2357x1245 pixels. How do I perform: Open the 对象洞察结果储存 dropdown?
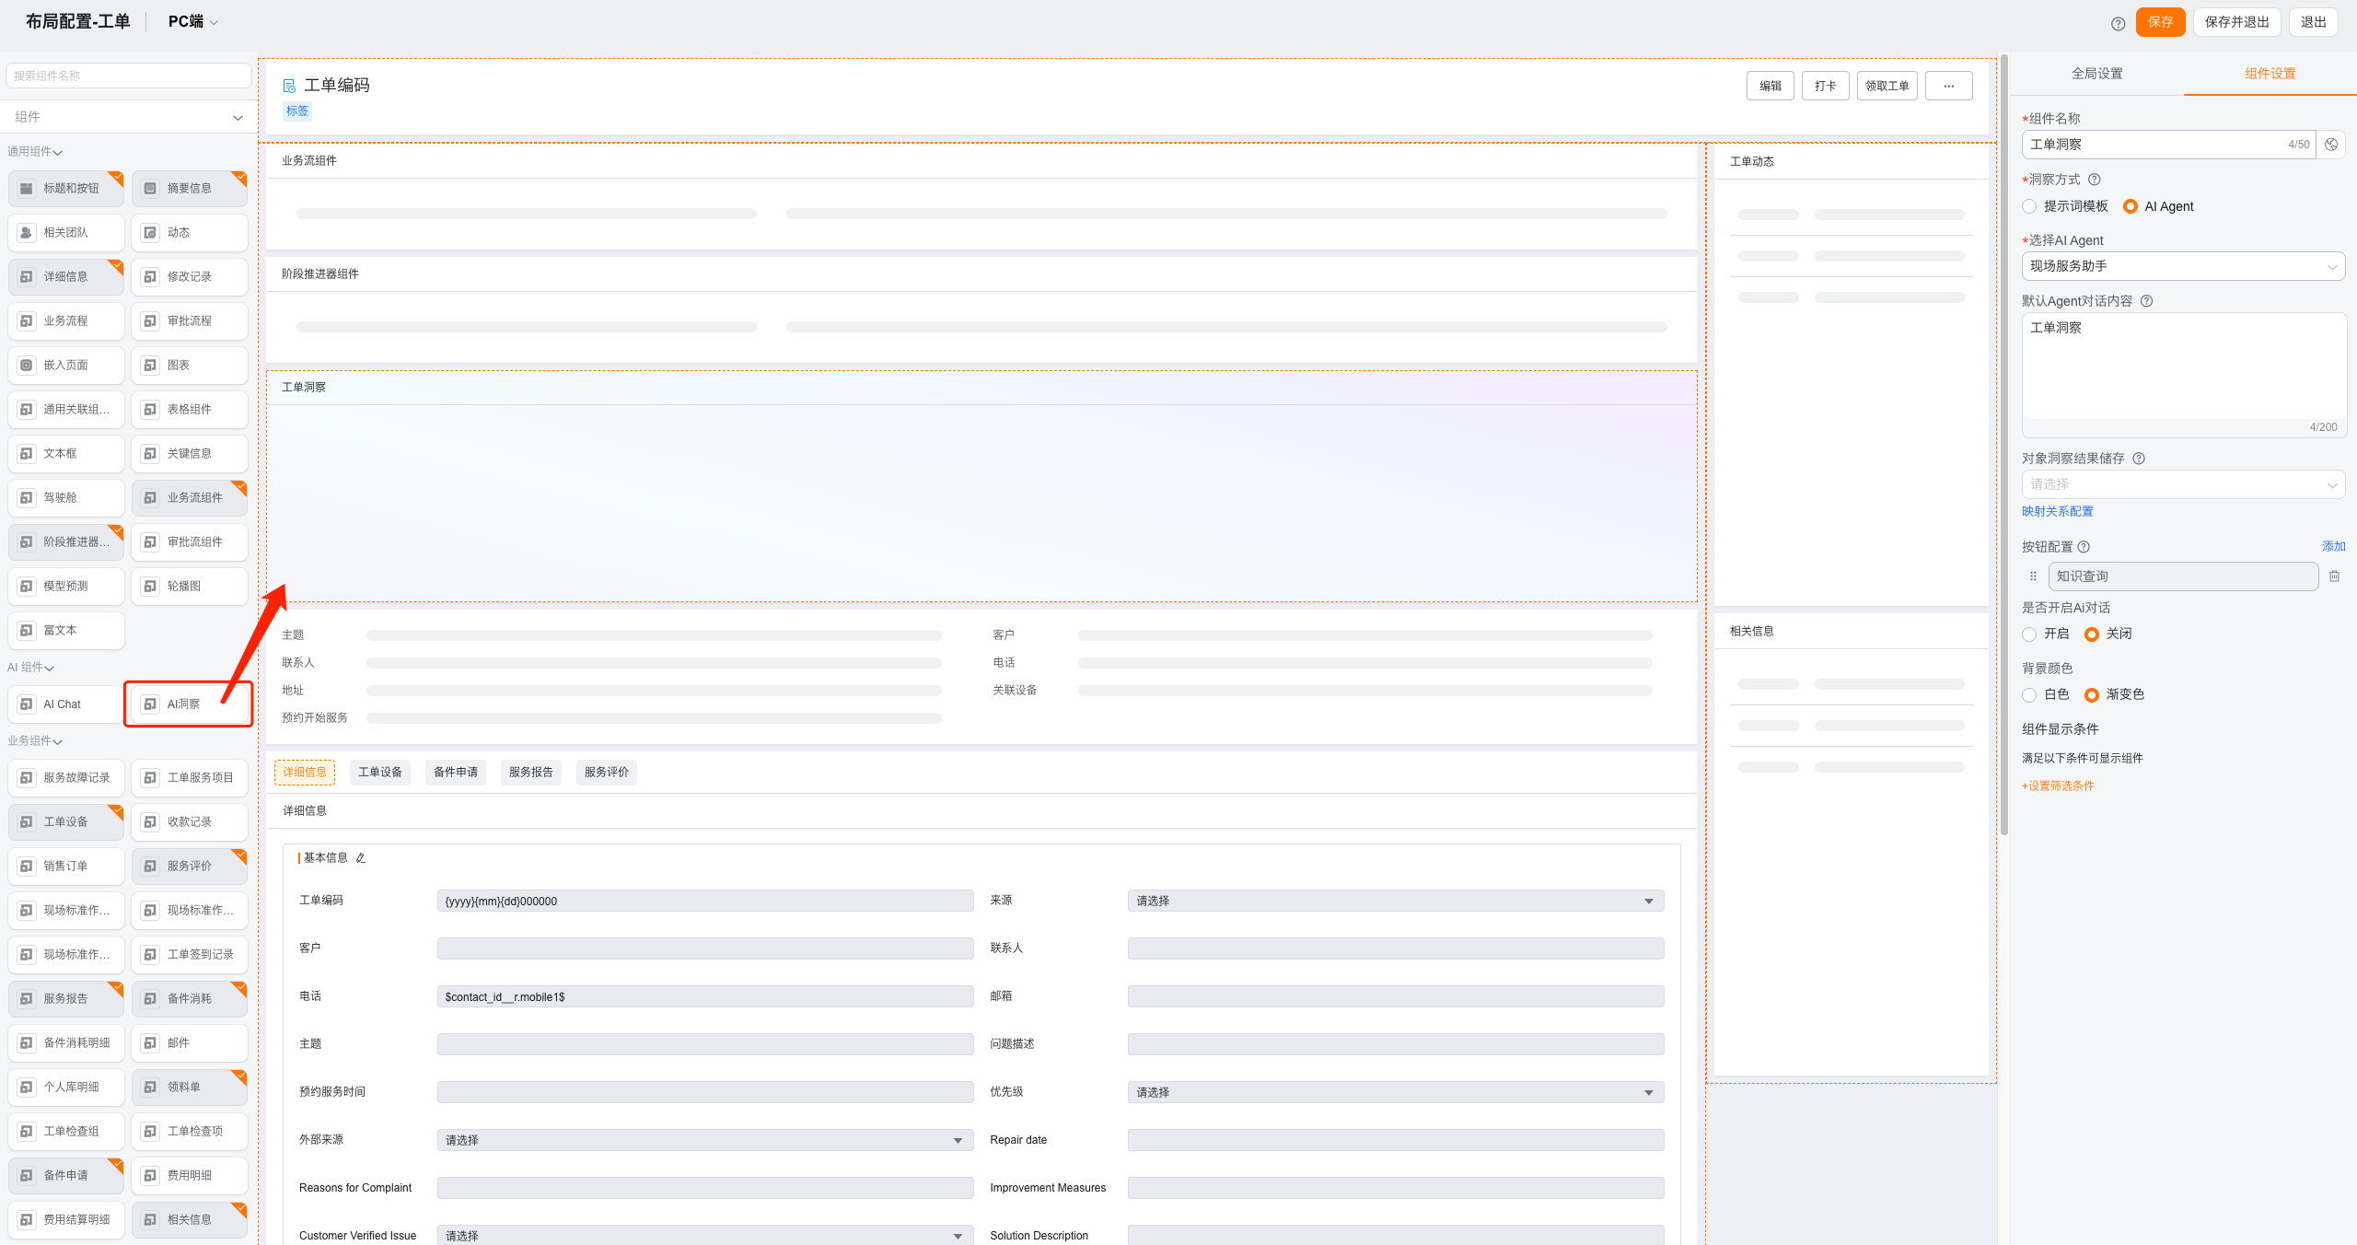(2182, 484)
